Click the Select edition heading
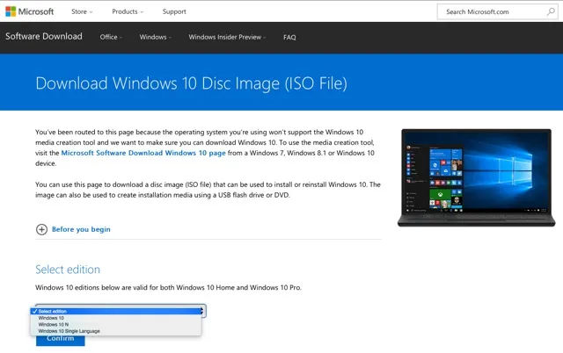The image size is (563, 353). pyautogui.click(x=68, y=270)
